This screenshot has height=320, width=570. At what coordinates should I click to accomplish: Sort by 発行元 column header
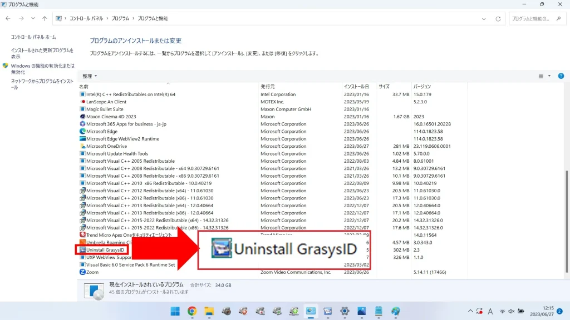pos(268,86)
